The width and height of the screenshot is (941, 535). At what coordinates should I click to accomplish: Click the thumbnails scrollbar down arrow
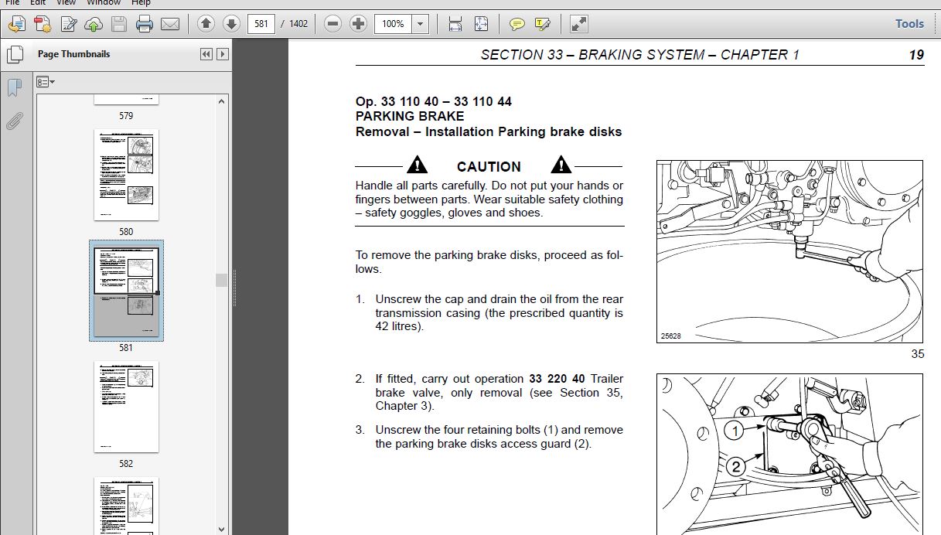pyautogui.click(x=223, y=528)
